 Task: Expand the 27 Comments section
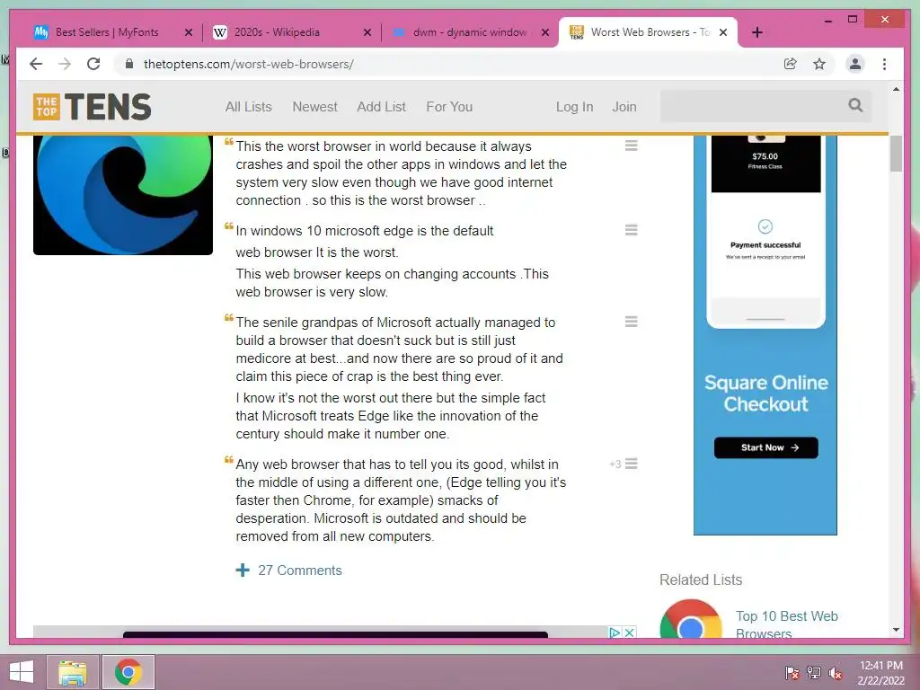point(289,571)
